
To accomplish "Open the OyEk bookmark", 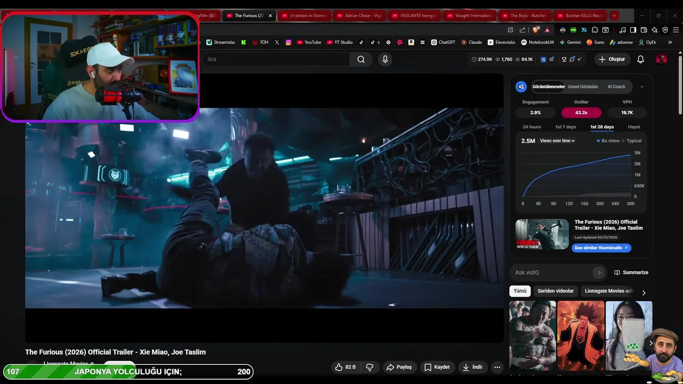I will click(647, 42).
